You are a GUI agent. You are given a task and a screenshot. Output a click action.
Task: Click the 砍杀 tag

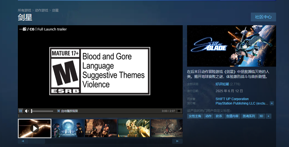[x=219, y=116]
